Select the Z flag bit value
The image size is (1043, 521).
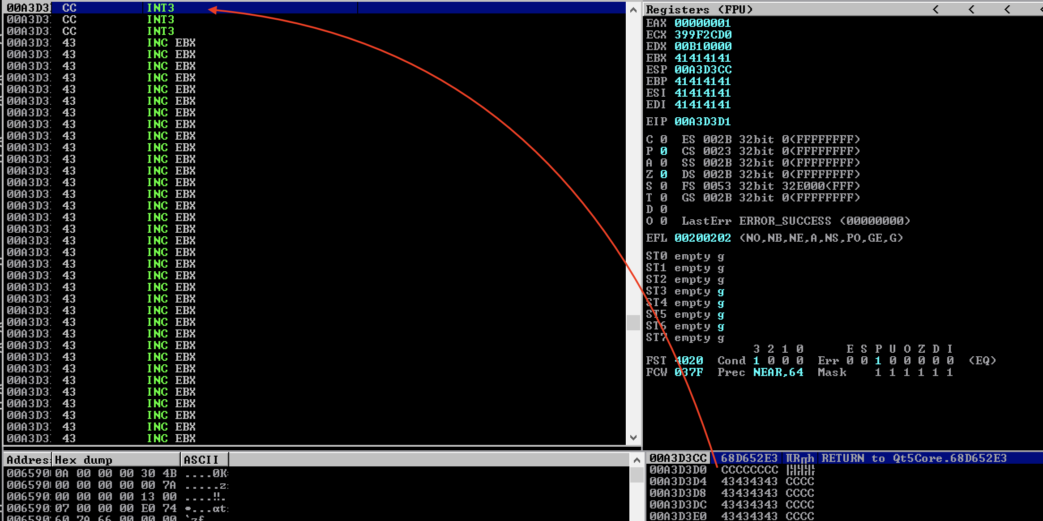coord(663,174)
